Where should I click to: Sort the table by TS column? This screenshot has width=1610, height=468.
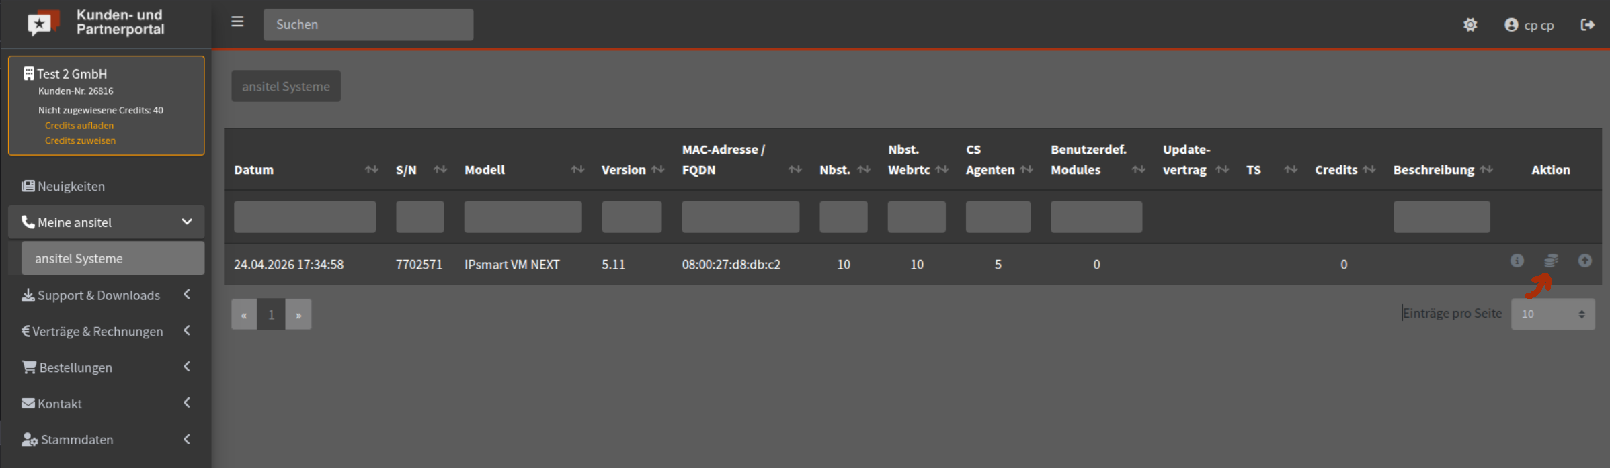(1291, 169)
